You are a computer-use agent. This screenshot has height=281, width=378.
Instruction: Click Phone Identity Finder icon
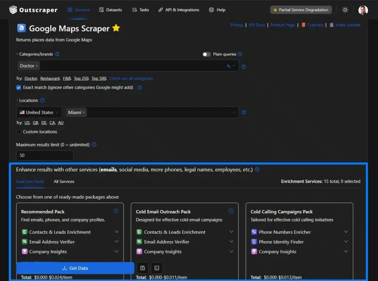(254, 242)
